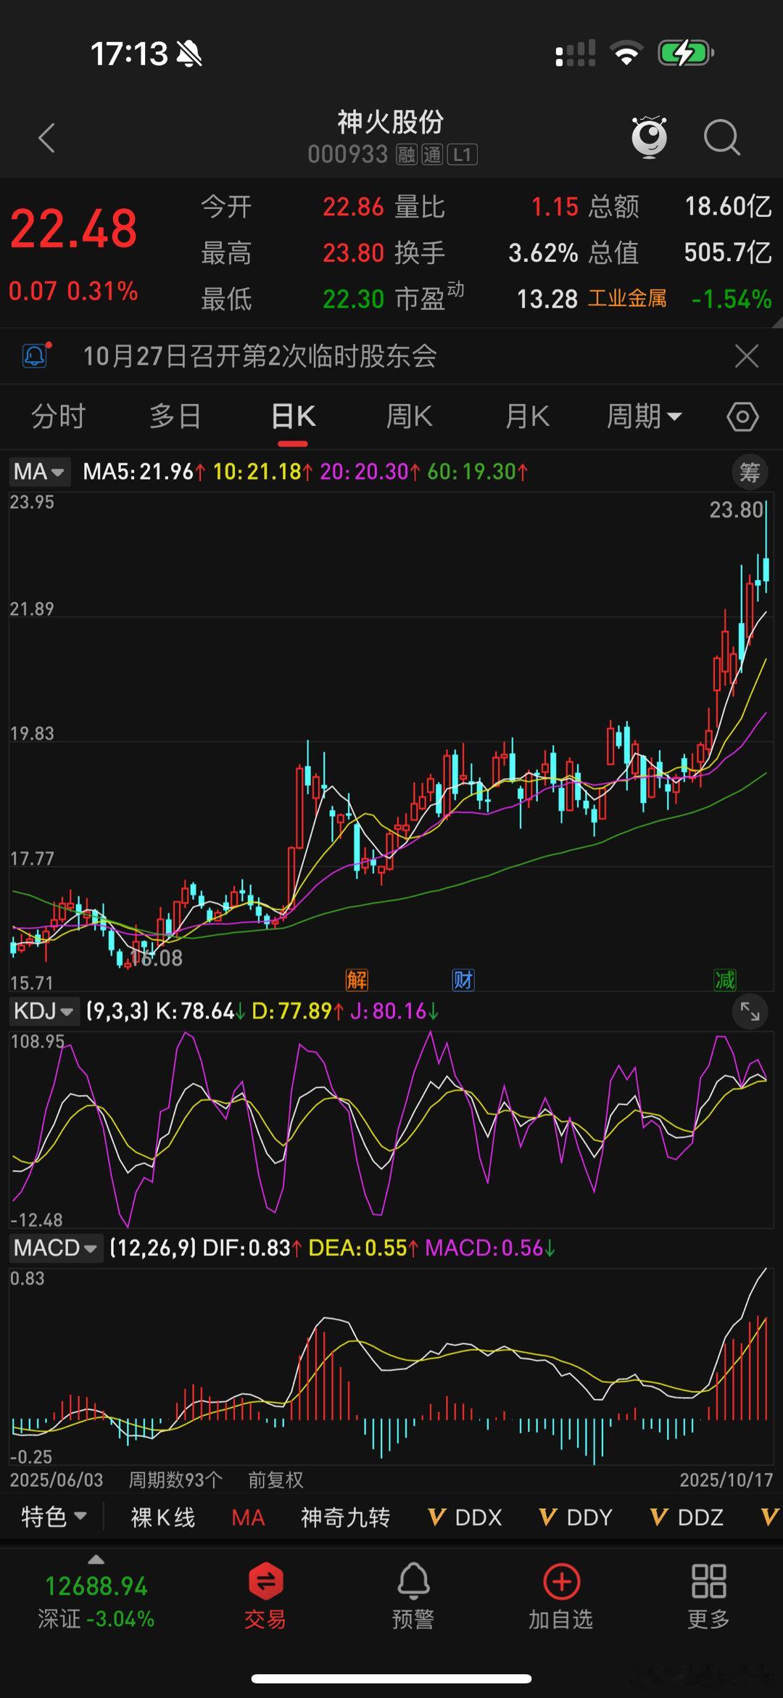Open the 工业金属 sector link
The image size is (783, 1698).
point(627,298)
